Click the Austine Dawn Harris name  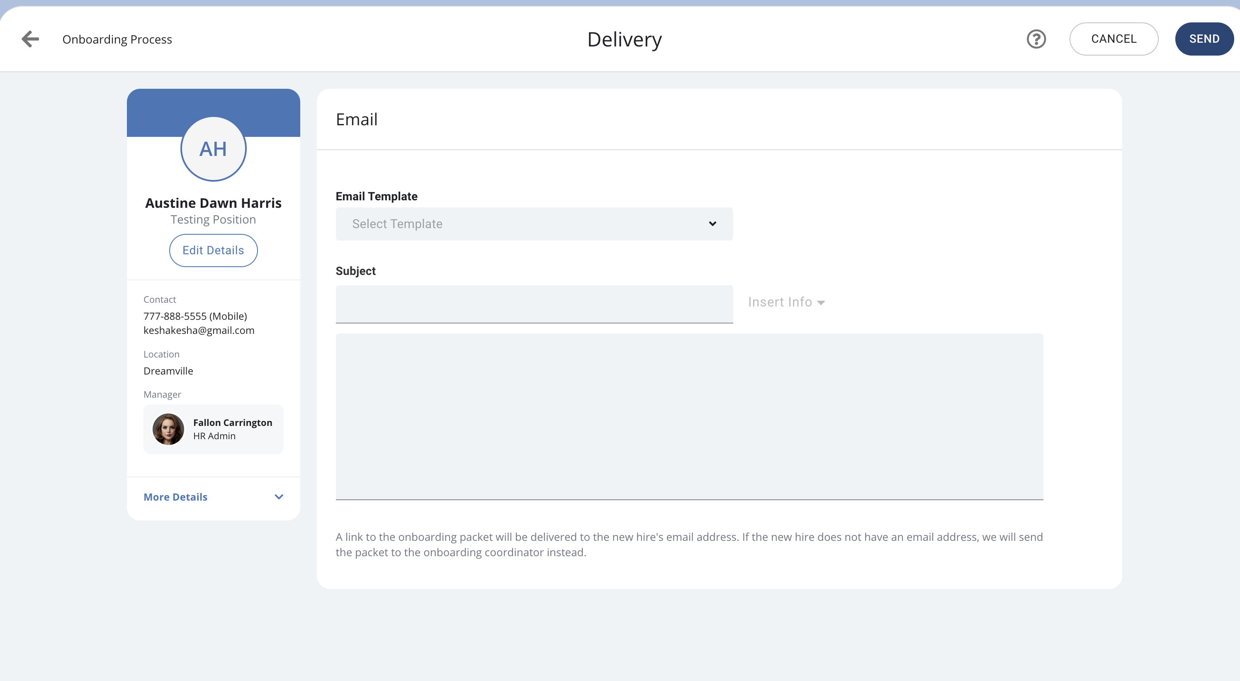pos(213,203)
